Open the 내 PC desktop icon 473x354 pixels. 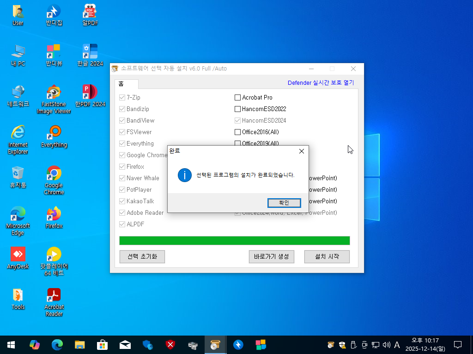coord(18,55)
